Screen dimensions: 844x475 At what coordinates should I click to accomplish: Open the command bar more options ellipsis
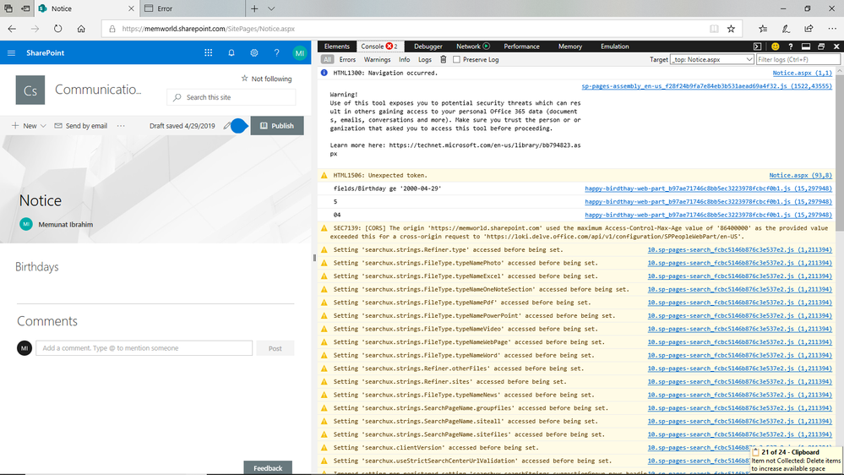pyautogui.click(x=121, y=125)
